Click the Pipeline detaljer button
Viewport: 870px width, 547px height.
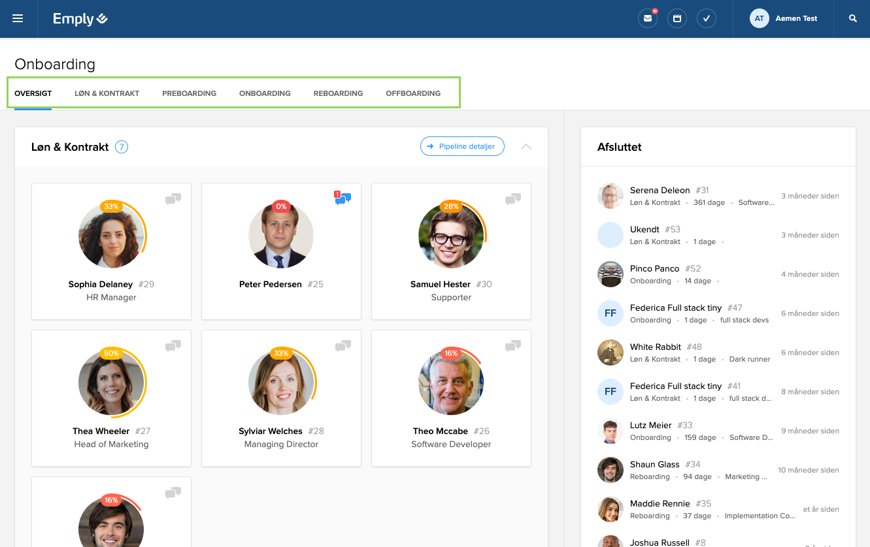462,147
